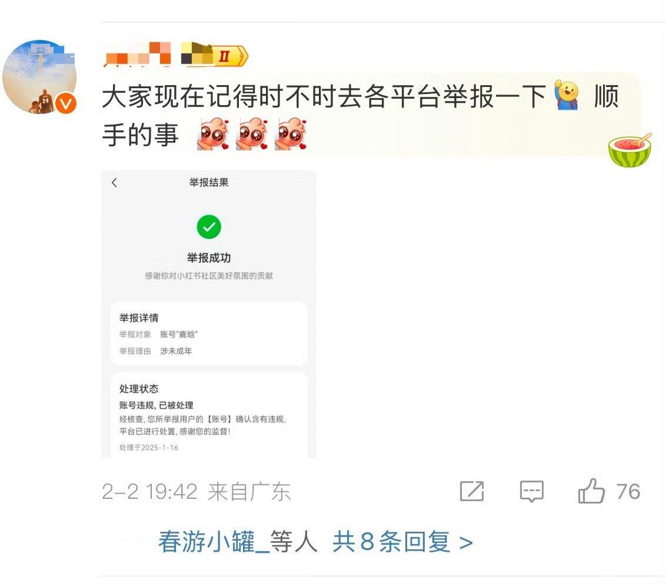Click the thumbs-up like icon
The height and width of the screenshot is (584, 666).
(x=591, y=491)
